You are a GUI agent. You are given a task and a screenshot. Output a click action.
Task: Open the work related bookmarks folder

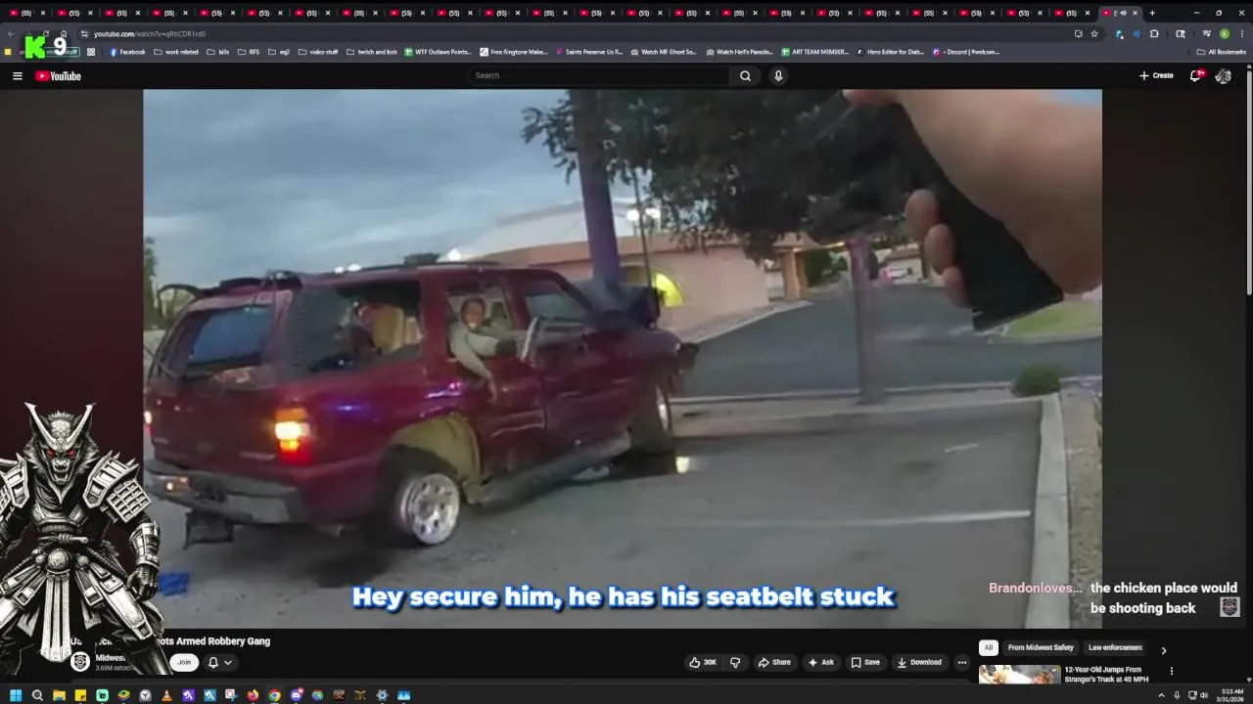tap(176, 52)
